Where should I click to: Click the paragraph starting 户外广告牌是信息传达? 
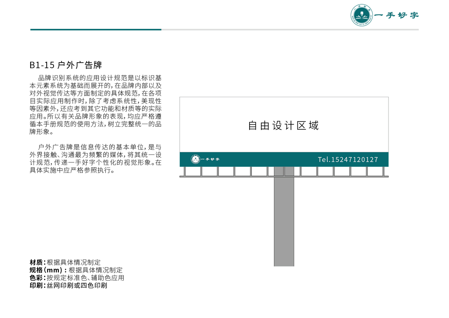click(x=96, y=159)
